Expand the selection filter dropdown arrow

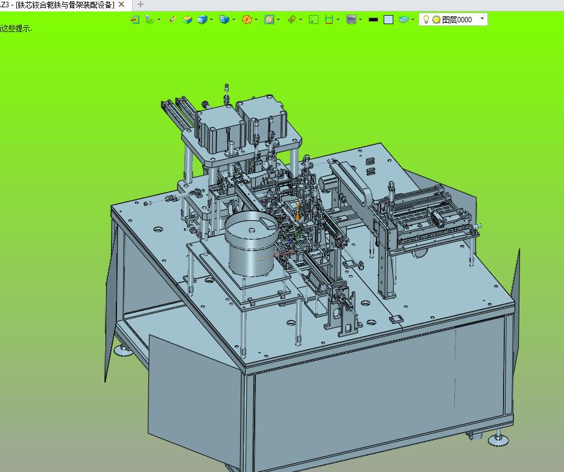pyautogui.click(x=159, y=20)
